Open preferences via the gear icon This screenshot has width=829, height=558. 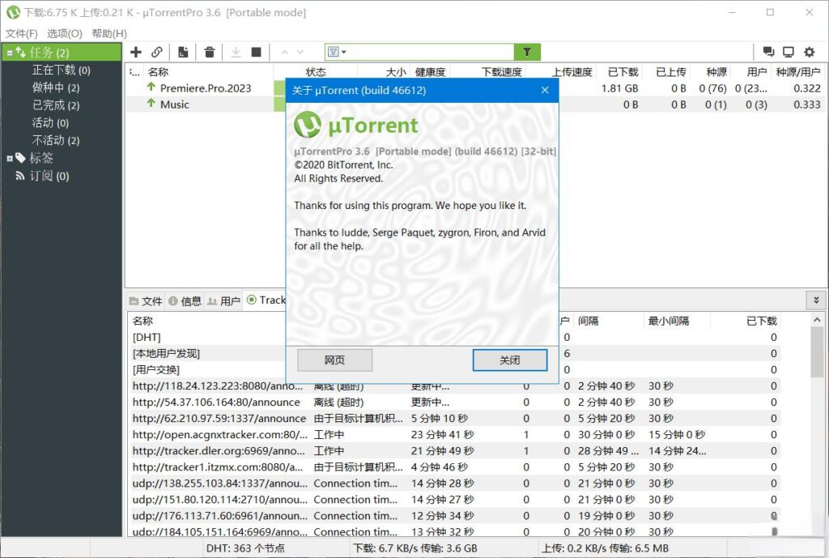pyautogui.click(x=809, y=52)
